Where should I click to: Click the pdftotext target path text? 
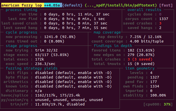[x=121, y=5]
